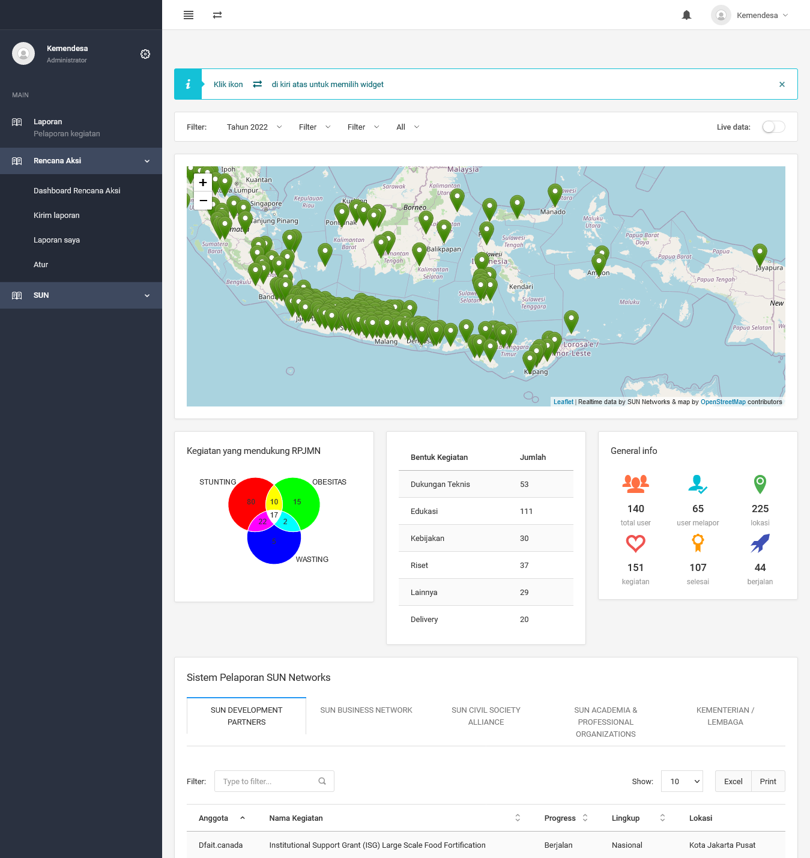Open the settings gear in sidebar profile
Screen dimensions: 810x858
[145, 54]
